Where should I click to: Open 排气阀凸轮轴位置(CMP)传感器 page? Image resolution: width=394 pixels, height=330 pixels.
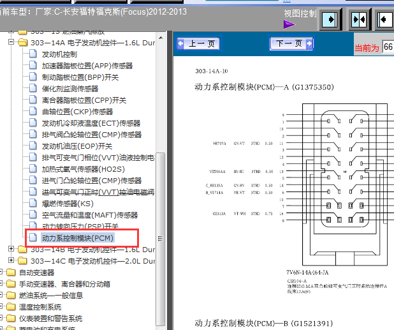(92, 135)
